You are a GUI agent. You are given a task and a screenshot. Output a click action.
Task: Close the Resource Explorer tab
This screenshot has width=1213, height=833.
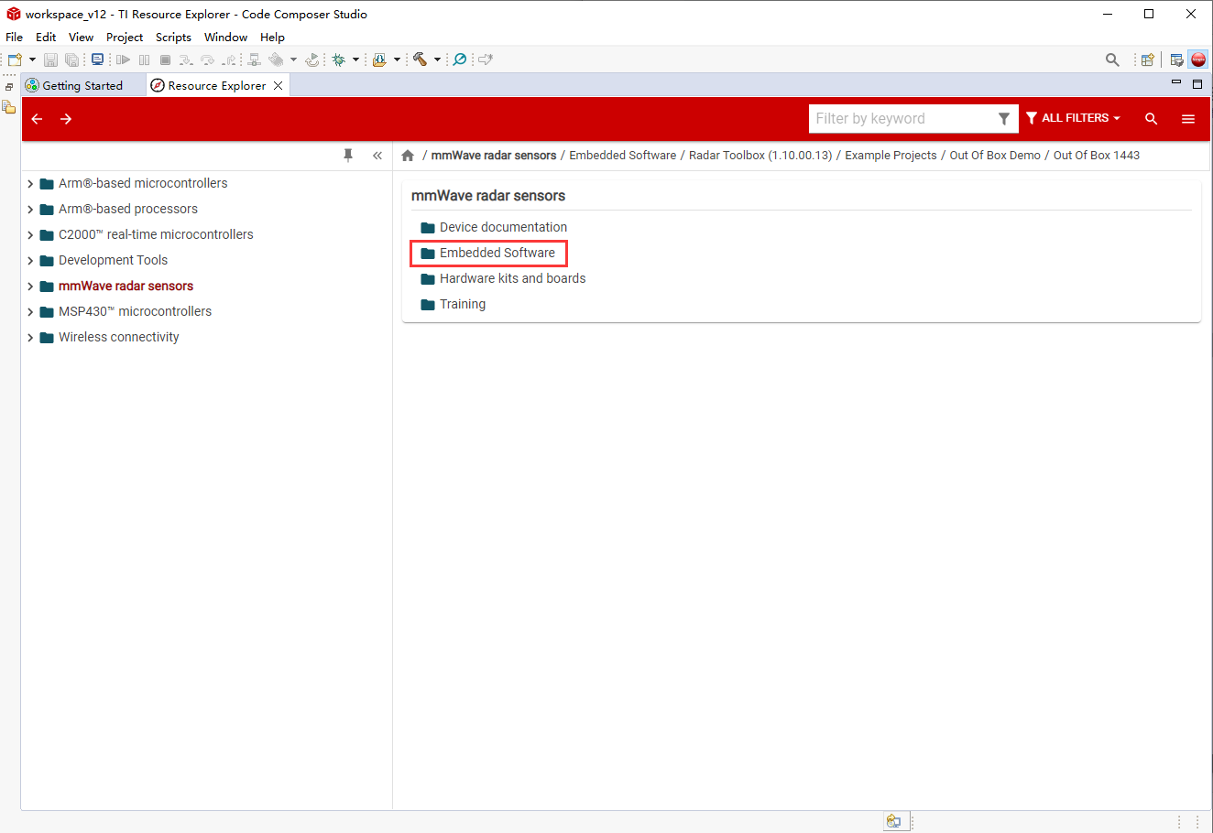pyautogui.click(x=278, y=85)
